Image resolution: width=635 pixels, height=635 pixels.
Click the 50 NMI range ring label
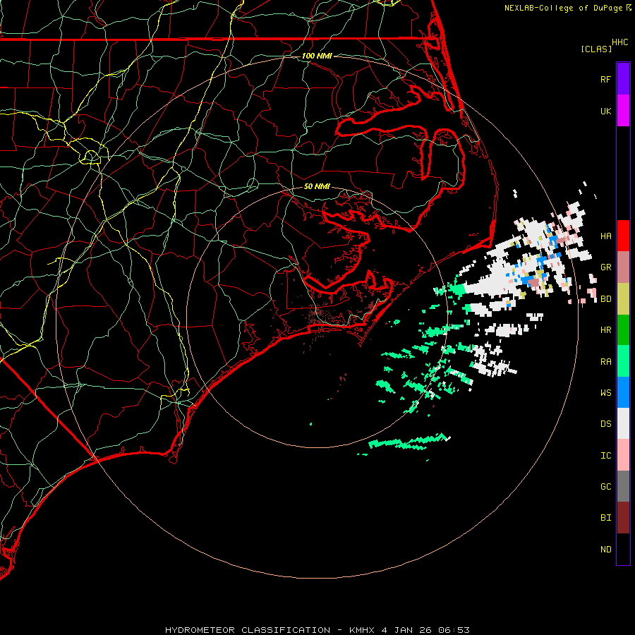tap(317, 186)
